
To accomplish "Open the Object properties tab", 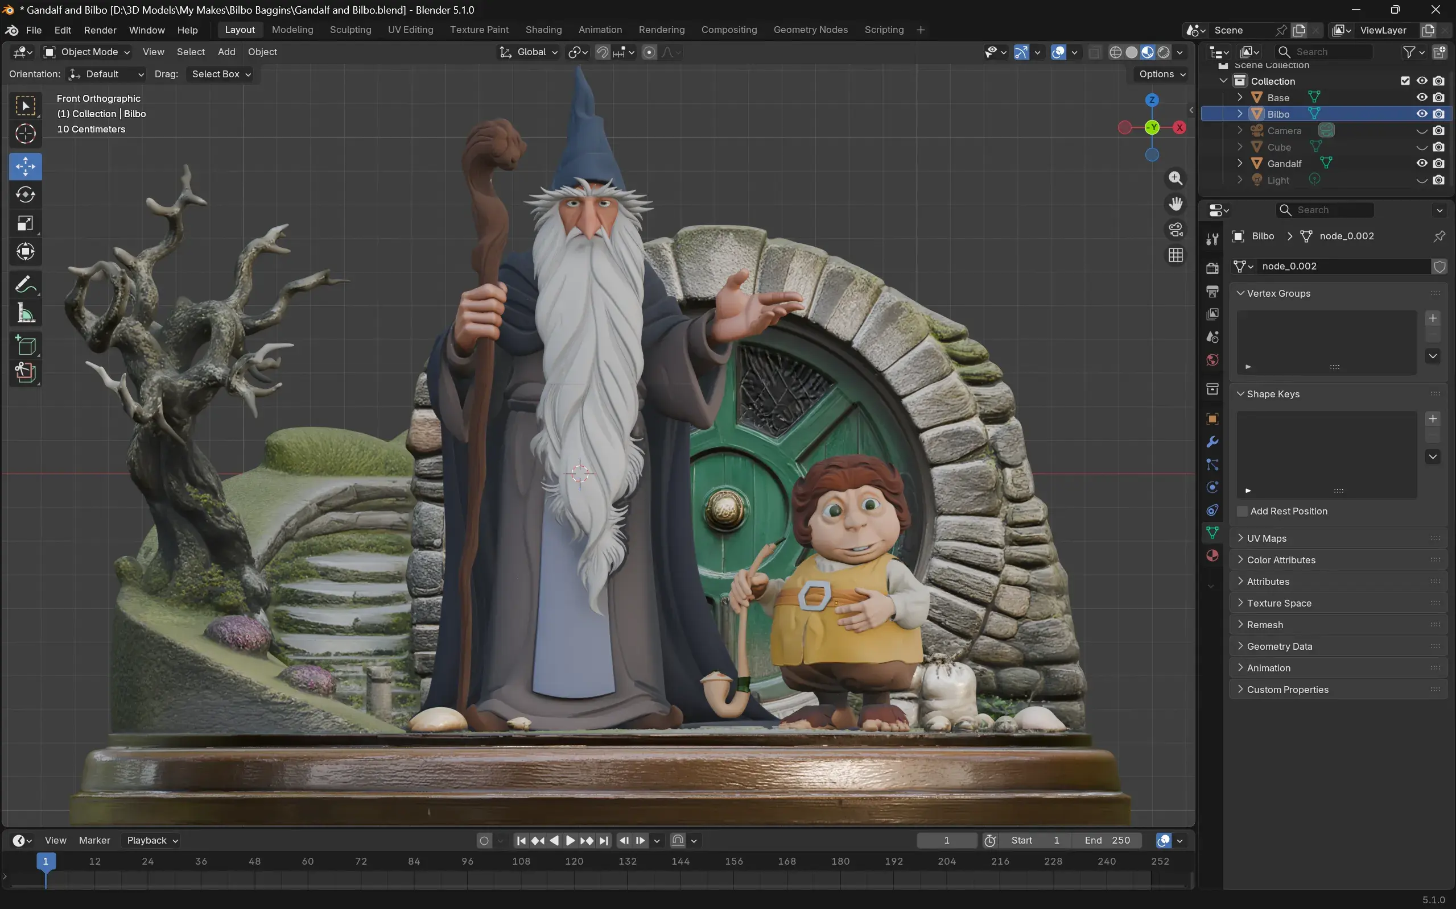I will point(1212,419).
